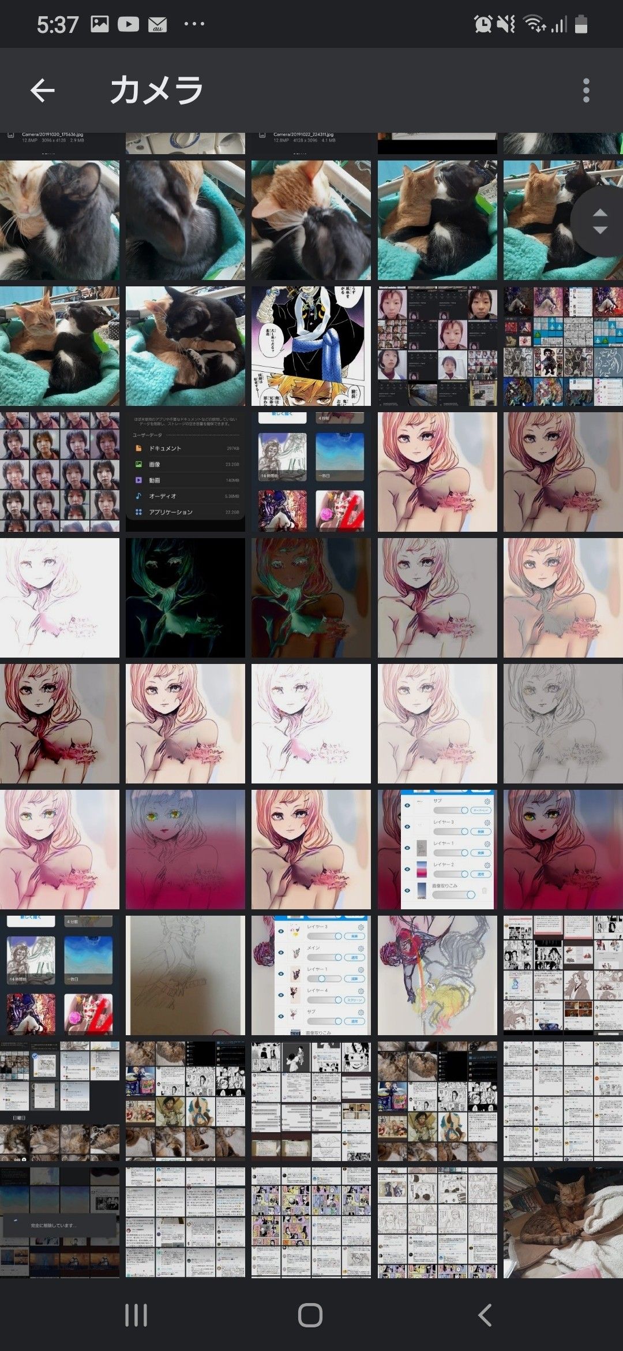Screen dimensions: 623x1351
Task: Open the black-and-white manga pages grid
Action: pyautogui.click(x=311, y=1101)
